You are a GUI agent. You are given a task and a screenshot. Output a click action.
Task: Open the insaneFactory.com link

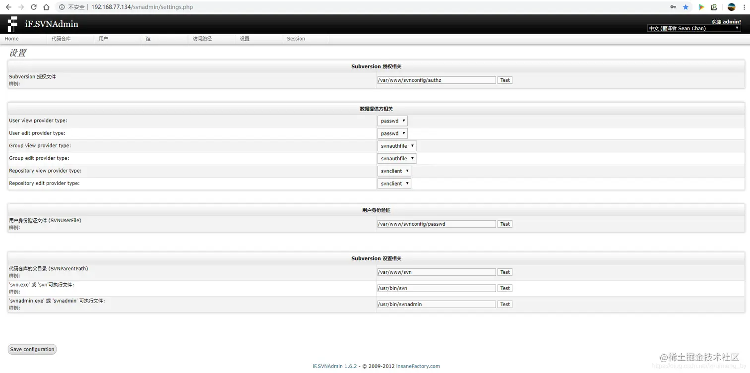(418, 366)
